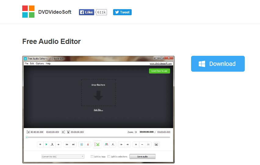This screenshot has height=165, width=260.
Task: Click the Facebook Like button
Action: 86,12
